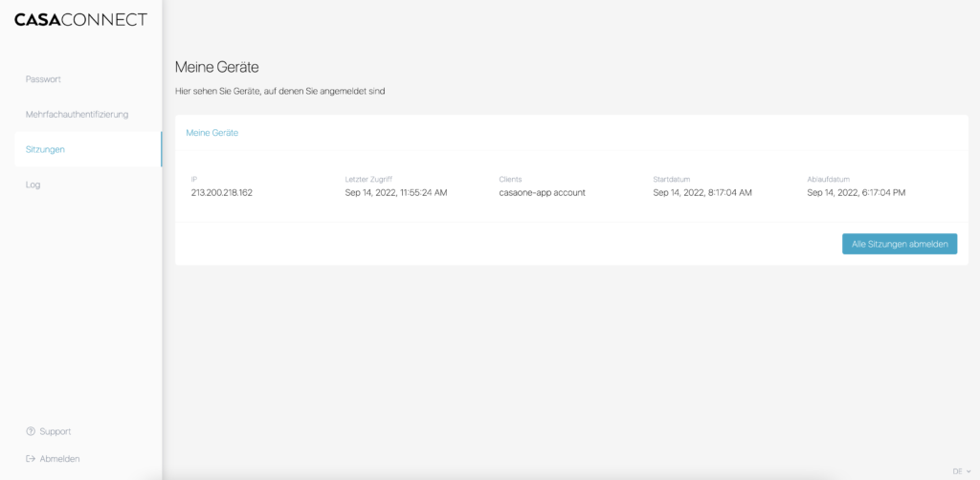
Task: Open the Passwort settings page
Action: (x=43, y=79)
